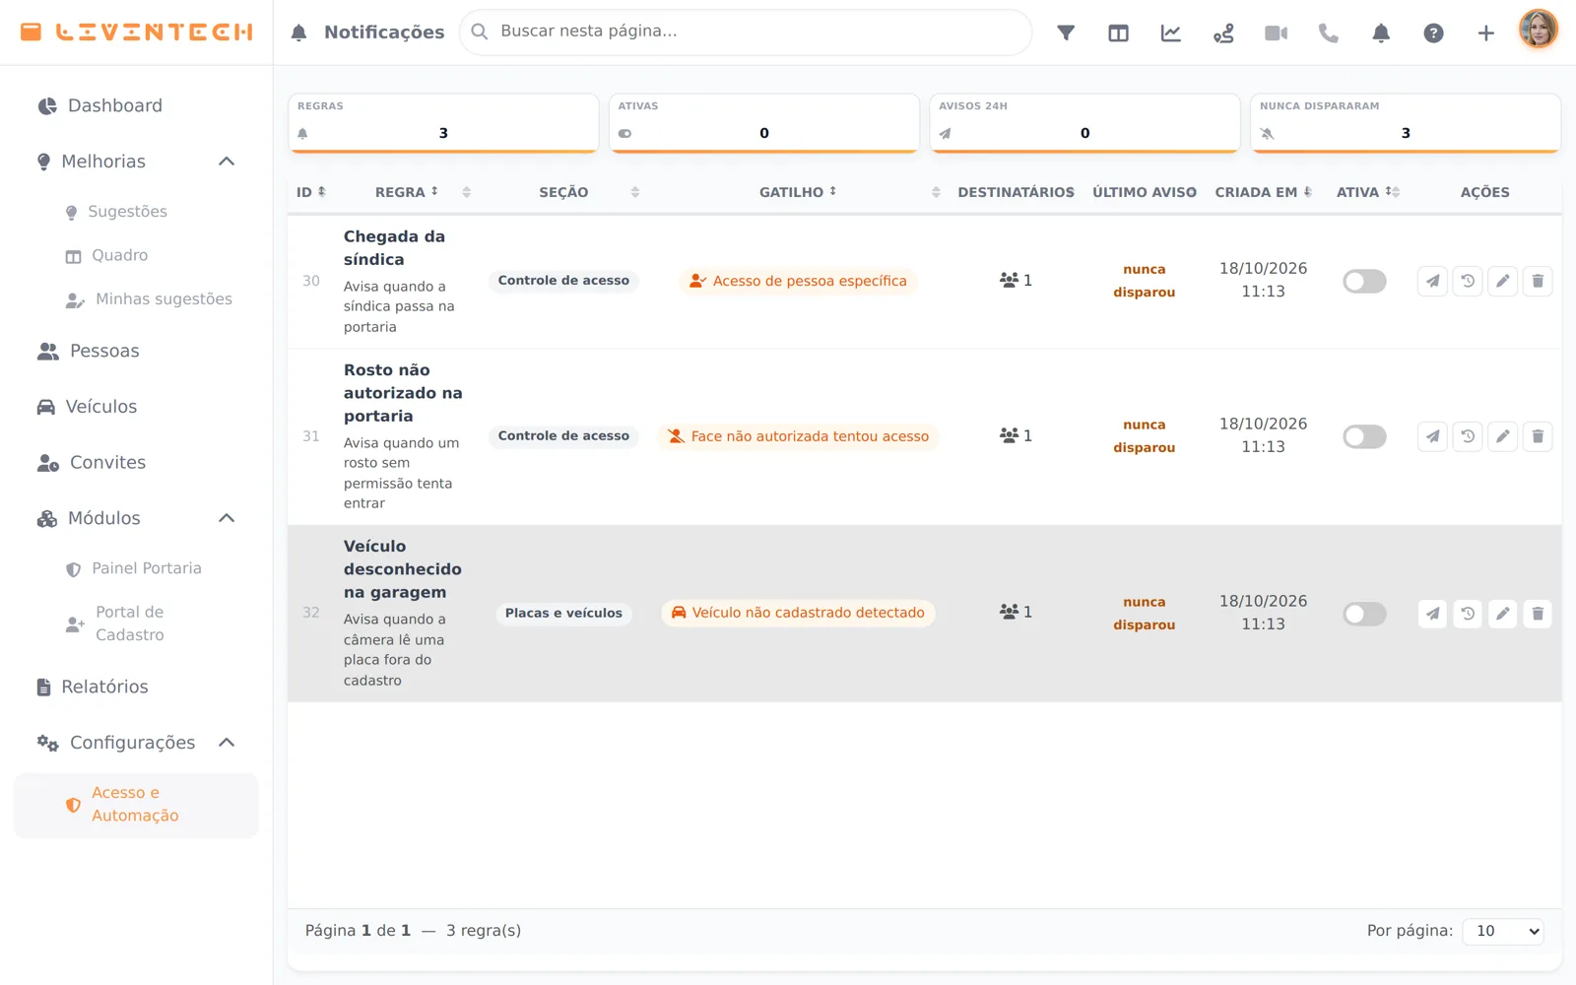Edit the Chegada da síndica rule
This screenshot has height=985, width=1576.
[1502, 281]
